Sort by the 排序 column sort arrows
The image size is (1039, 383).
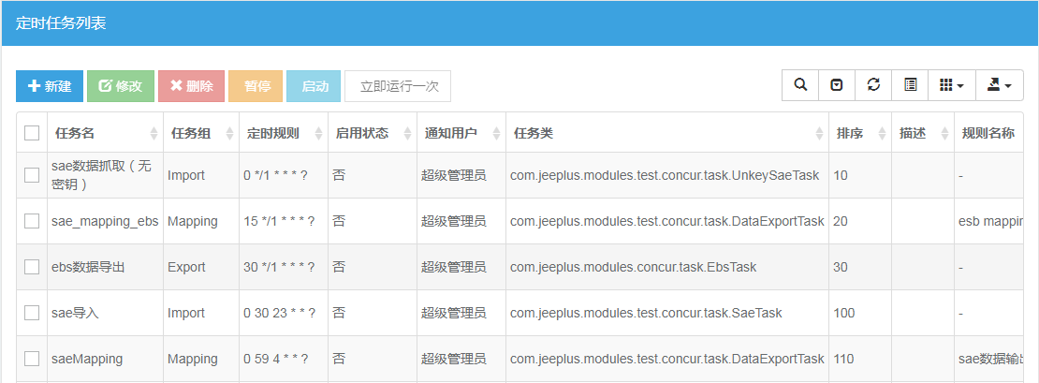pos(882,133)
